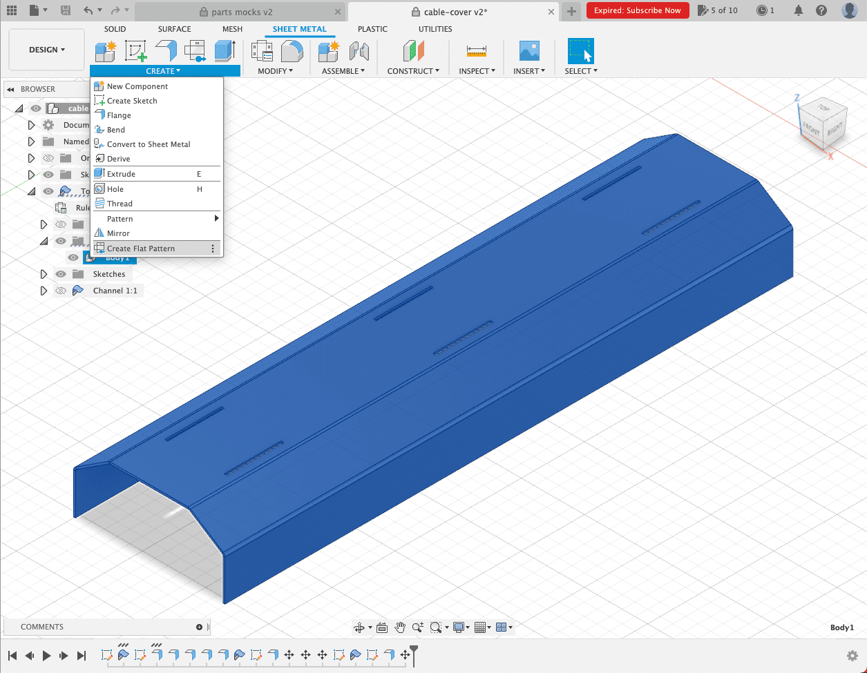Toggle visibility of the Sketches folder

point(61,274)
